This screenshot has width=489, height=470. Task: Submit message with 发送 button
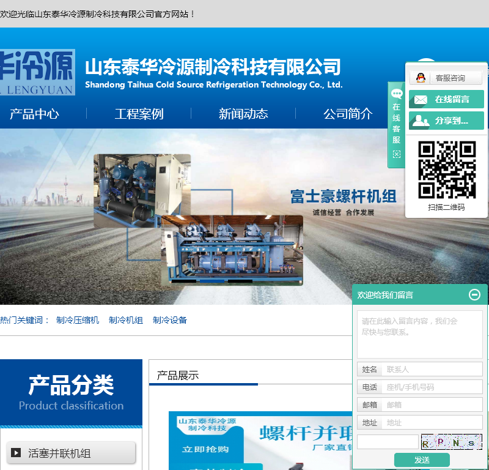[x=422, y=460]
